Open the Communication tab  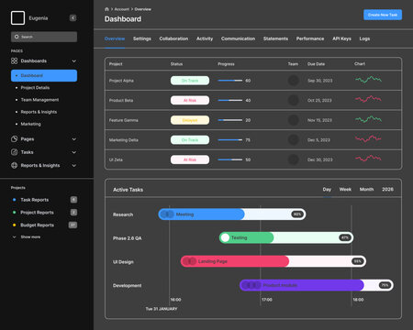[238, 38]
